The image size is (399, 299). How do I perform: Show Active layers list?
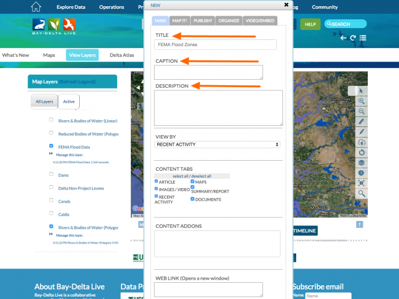pyautogui.click(x=69, y=102)
